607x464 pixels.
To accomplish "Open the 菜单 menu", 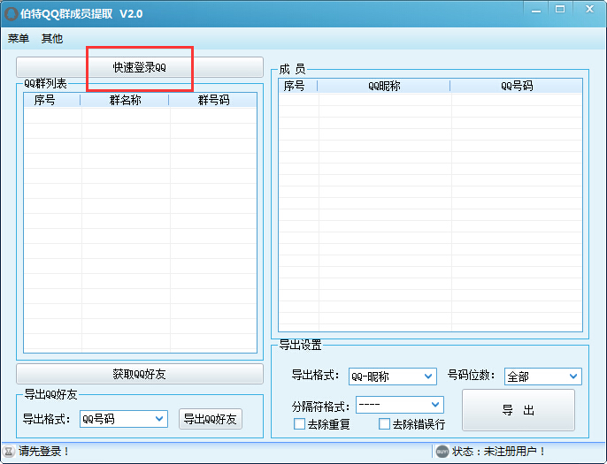I will (19, 38).
